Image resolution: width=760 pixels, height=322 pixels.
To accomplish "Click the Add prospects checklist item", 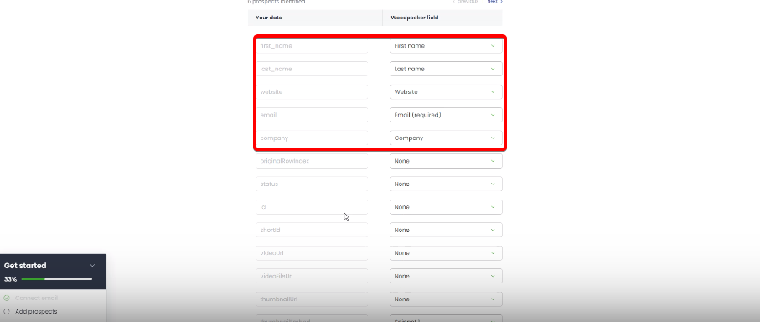I will (x=36, y=312).
